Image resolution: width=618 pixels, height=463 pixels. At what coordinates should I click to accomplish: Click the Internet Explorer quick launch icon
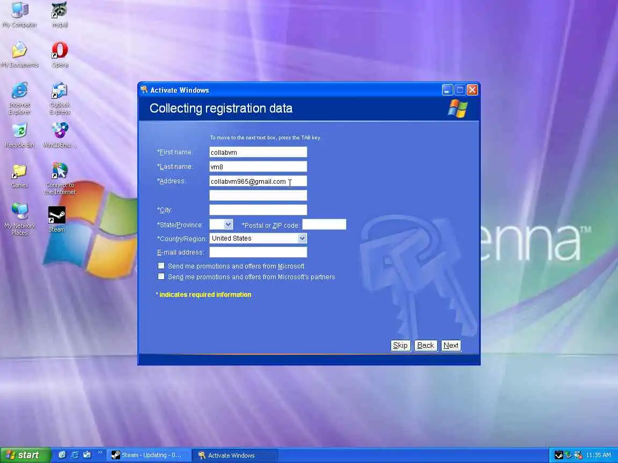click(x=75, y=455)
